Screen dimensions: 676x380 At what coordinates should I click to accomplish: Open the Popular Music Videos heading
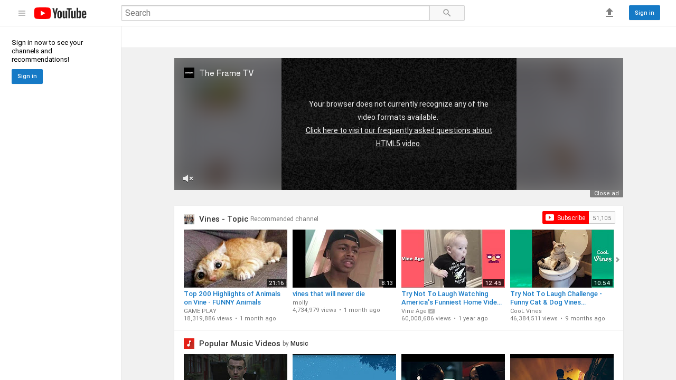240,344
